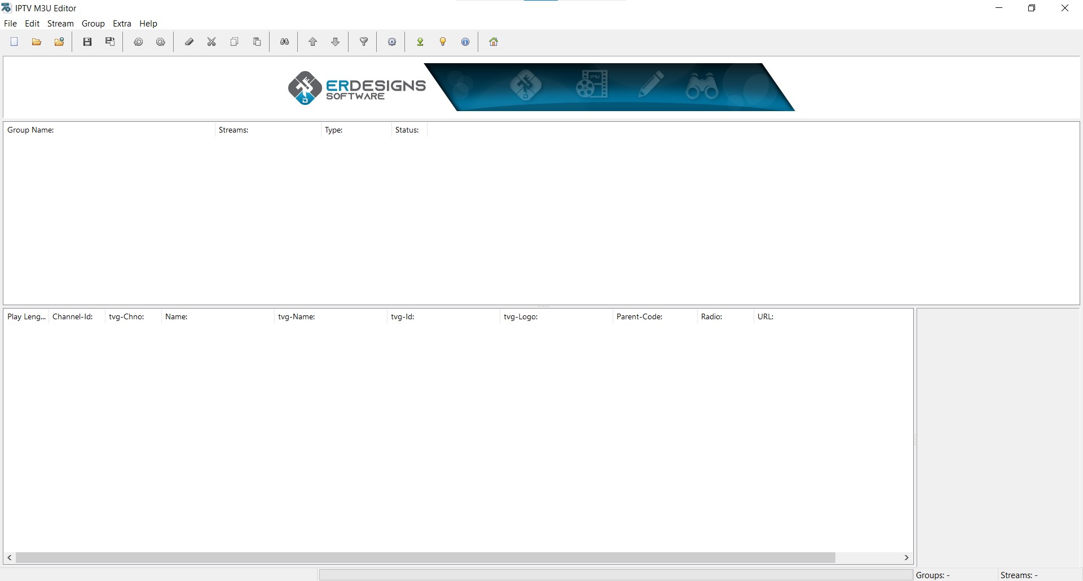The image size is (1083, 581).
Task: Open the Group menu
Action: (x=93, y=24)
